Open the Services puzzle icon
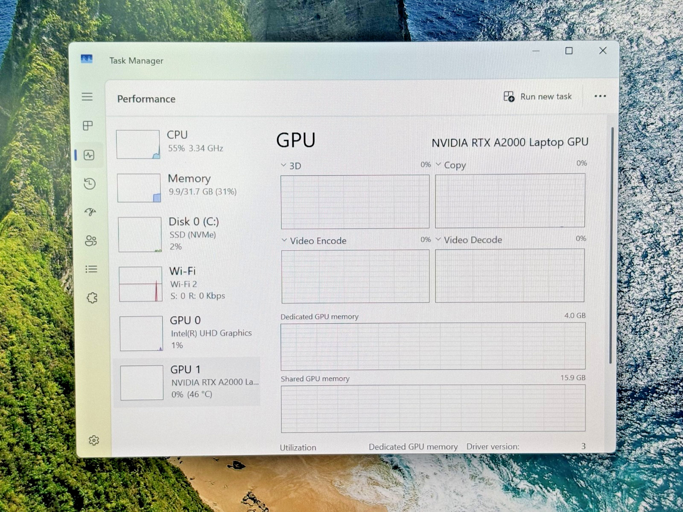The height and width of the screenshot is (512, 683). point(92,297)
